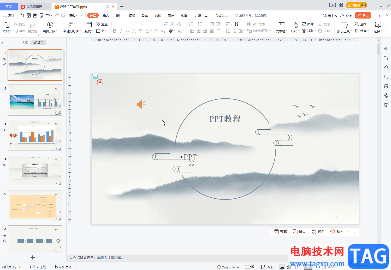Image resolution: width=391 pixels, height=270 pixels.
Task: Click the 协作 collaborate button
Action: 346,15
